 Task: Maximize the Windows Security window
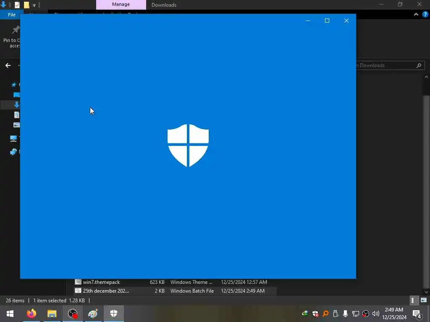327,21
